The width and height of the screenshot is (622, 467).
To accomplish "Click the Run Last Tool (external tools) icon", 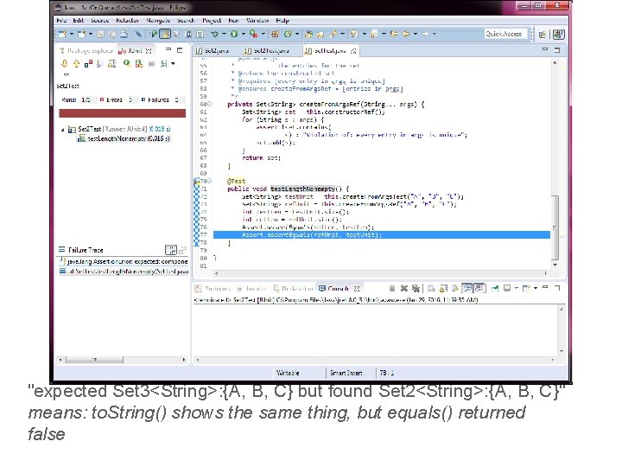I will tap(253, 34).
